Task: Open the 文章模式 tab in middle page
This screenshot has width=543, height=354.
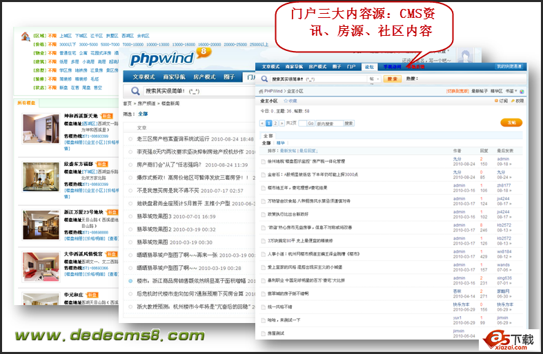Action: pos(144,76)
